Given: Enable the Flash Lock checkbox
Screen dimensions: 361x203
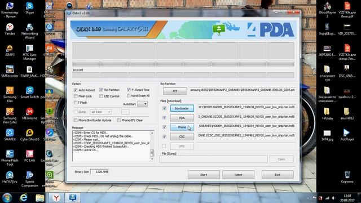Looking at the screenshot, I should point(76,96).
